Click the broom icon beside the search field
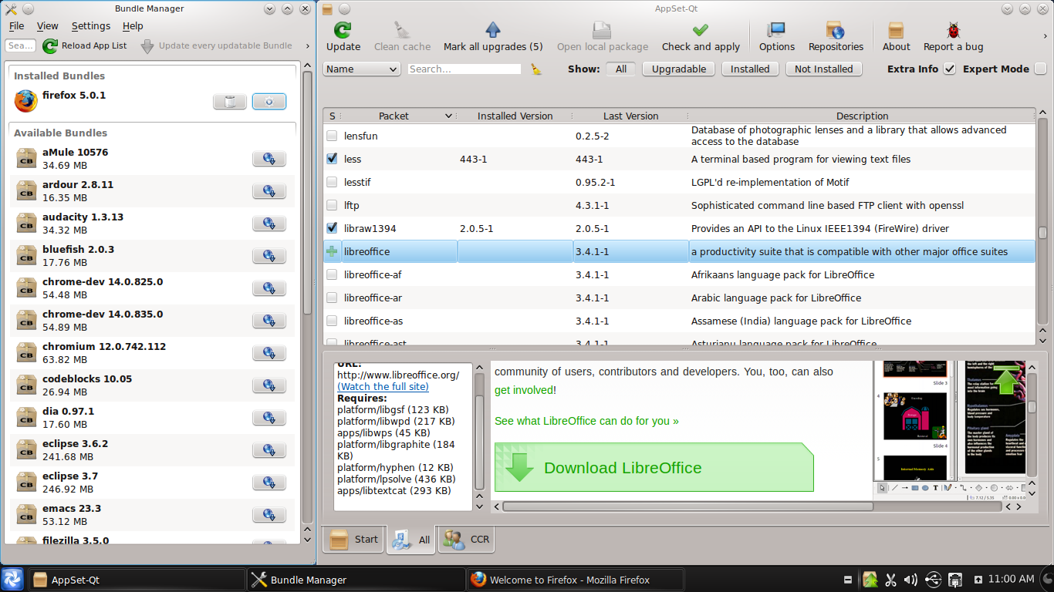The image size is (1054, 592). pyautogui.click(x=536, y=69)
